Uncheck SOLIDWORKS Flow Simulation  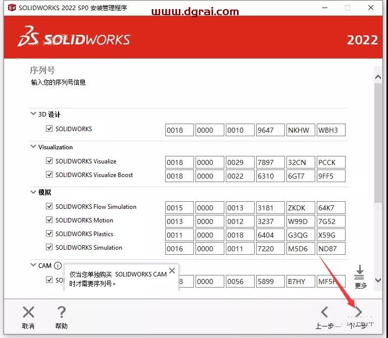tap(49, 206)
